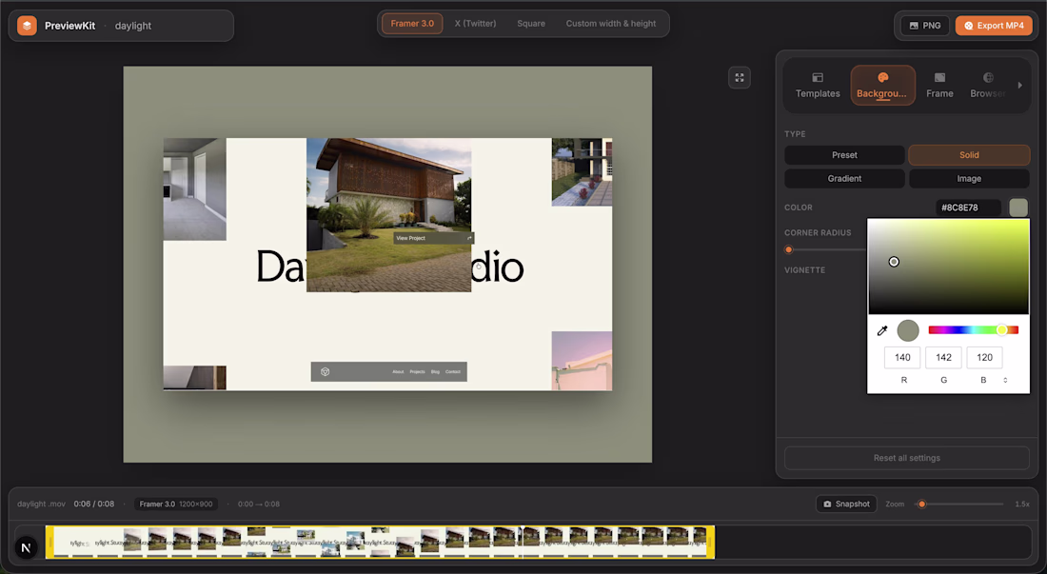Screen dimensions: 1047x574
Task: Click the fullscreen preview expand icon
Action: click(x=740, y=77)
